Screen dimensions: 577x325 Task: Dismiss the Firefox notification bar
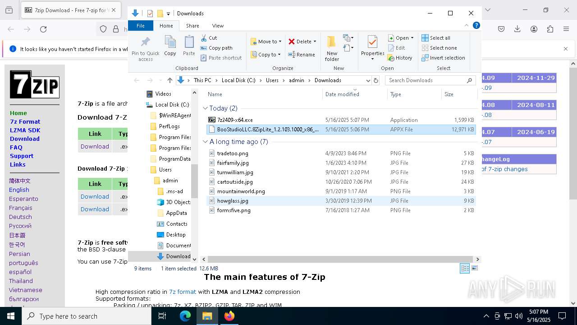(566, 49)
